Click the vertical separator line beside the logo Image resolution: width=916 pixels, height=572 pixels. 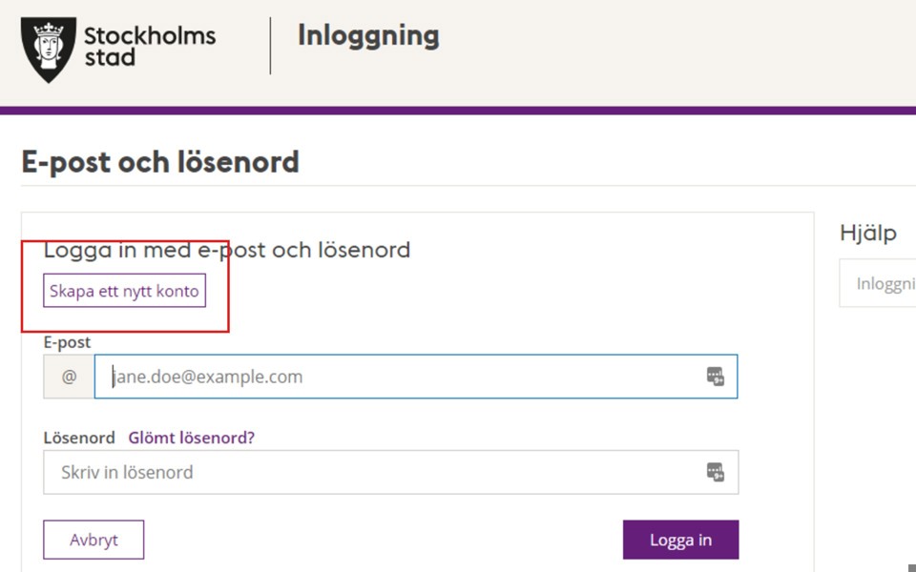tap(270, 46)
